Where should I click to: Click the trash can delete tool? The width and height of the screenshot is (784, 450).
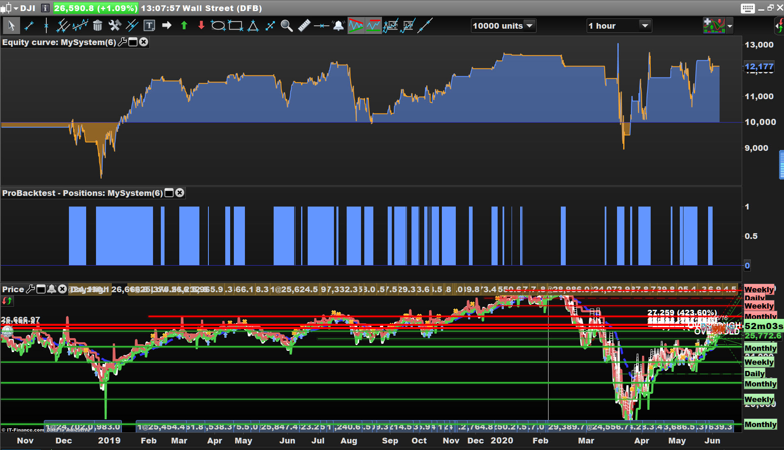click(97, 26)
